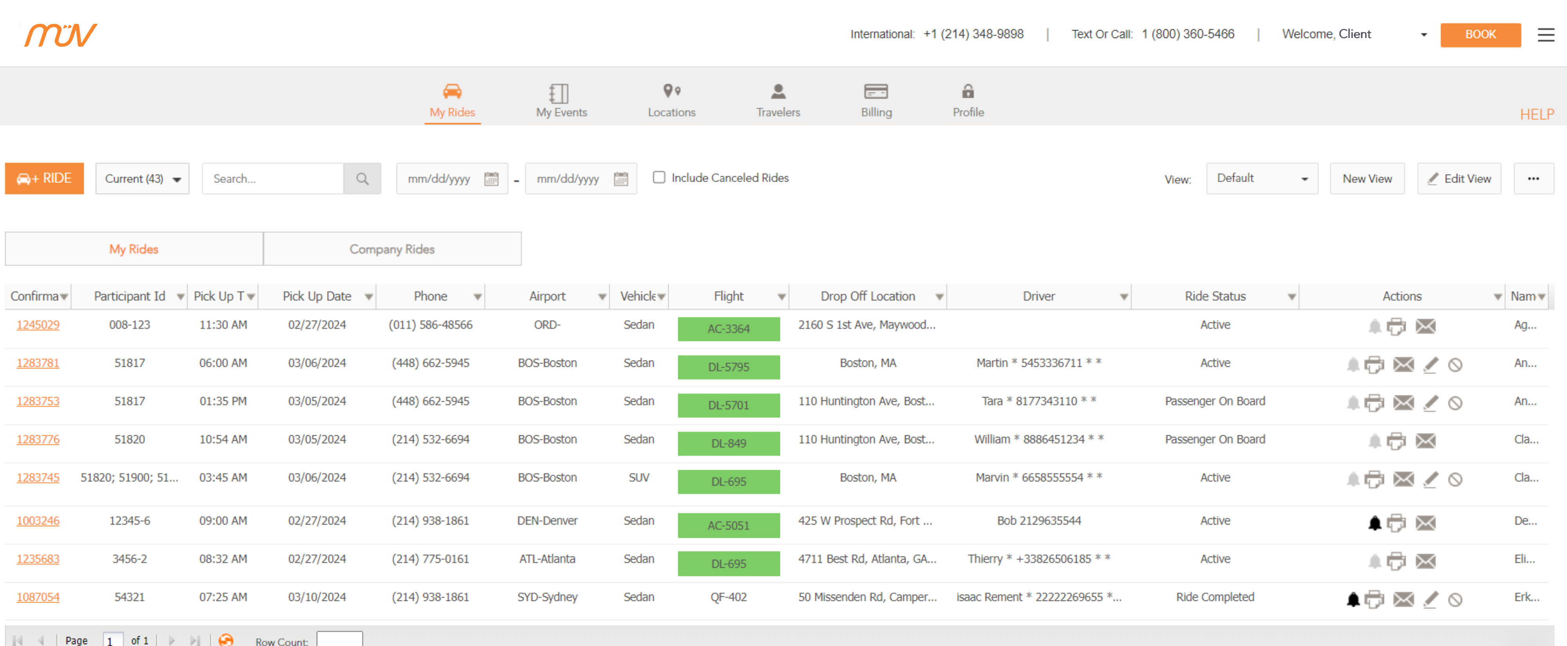Click the New View button
Image resolution: width=1567 pixels, height=646 pixels.
(1367, 179)
